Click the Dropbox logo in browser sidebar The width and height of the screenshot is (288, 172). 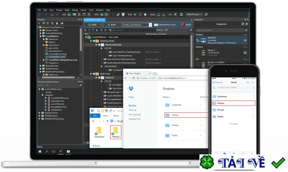(131, 89)
